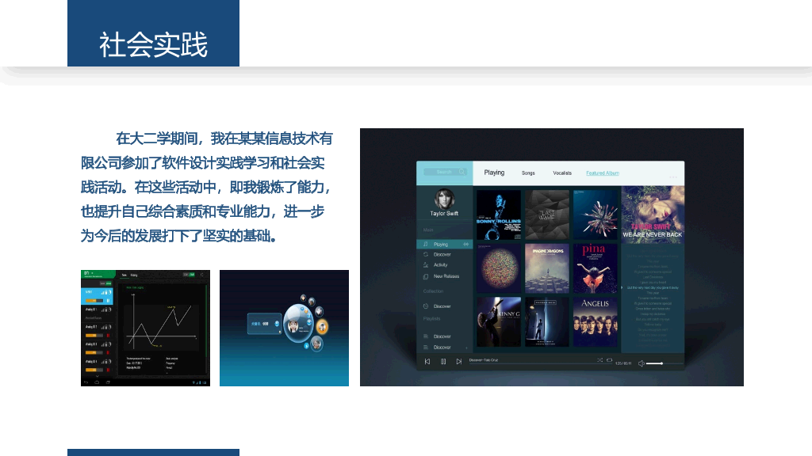Switch to the Playing tab
This screenshot has height=456, width=812.
pos(494,173)
